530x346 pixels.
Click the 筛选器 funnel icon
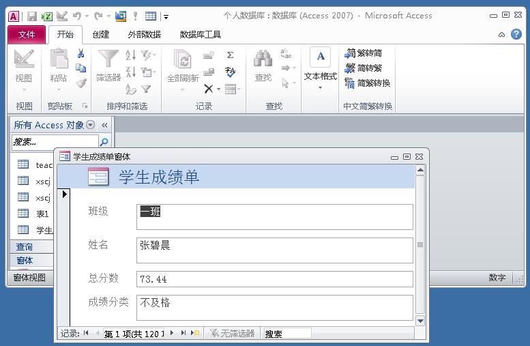[x=108, y=59]
